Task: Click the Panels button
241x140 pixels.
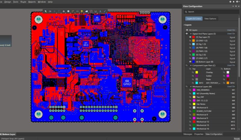Action: (x=237, y=139)
